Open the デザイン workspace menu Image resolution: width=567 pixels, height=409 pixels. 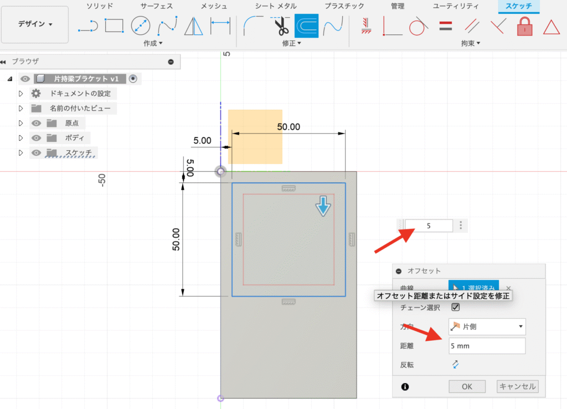coord(34,24)
